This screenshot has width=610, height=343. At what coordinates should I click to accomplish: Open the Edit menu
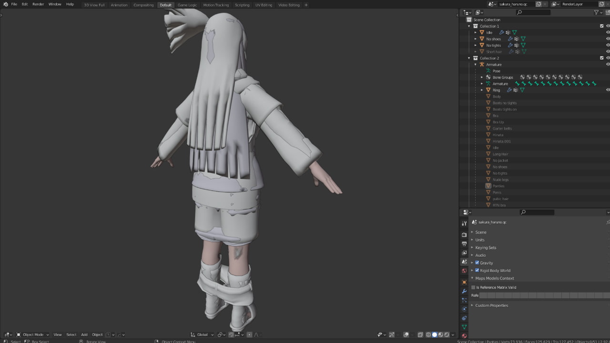[x=24, y=4]
